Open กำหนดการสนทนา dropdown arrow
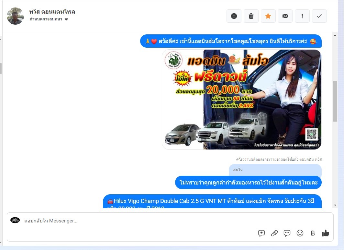The height and width of the screenshot is (250, 344). tap(66, 19)
